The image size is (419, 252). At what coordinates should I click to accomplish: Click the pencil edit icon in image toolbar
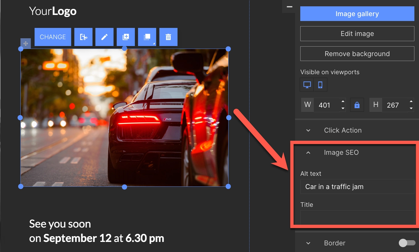click(104, 37)
